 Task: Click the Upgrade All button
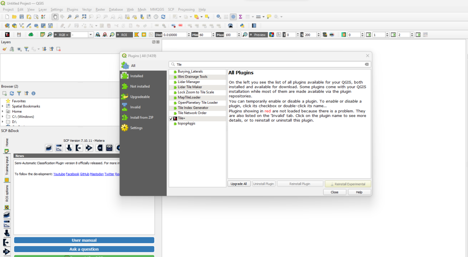pyautogui.click(x=239, y=183)
